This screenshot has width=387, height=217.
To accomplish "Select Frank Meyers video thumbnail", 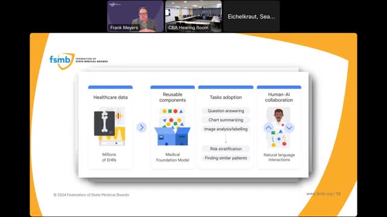I will 135,16.
